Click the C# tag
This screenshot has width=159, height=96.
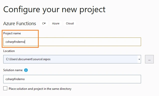[x=44, y=23]
